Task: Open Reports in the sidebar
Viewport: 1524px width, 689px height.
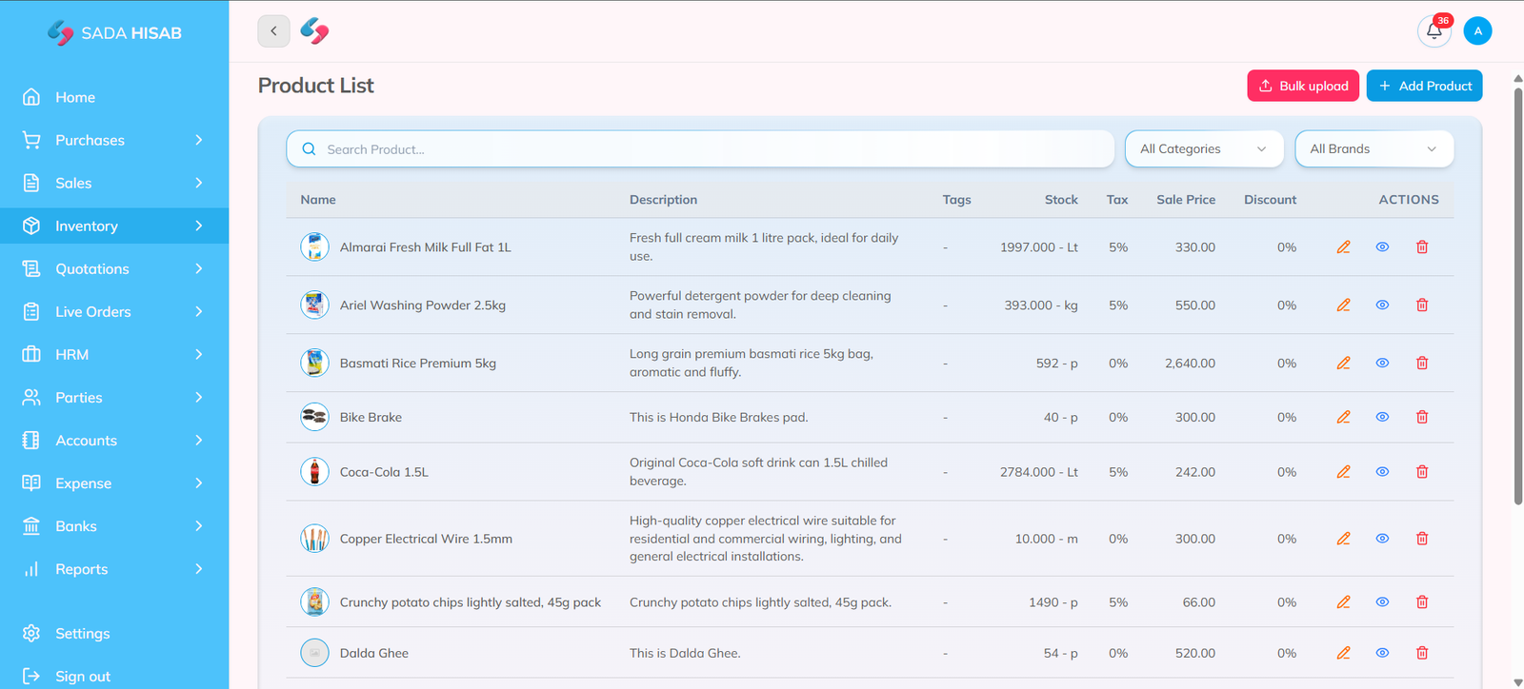Action: pyautogui.click(x=114, y=569)
